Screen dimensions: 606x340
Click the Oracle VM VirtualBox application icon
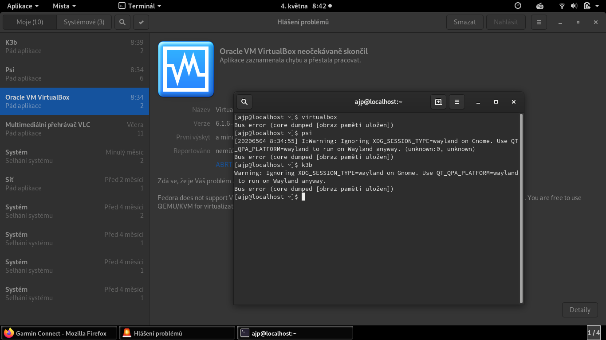coord(186,69)
